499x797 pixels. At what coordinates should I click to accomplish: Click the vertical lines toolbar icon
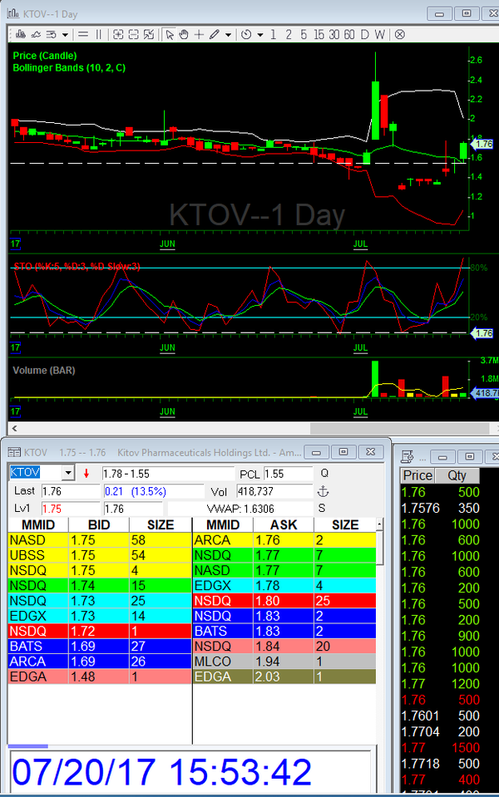(x=98, y=34)
